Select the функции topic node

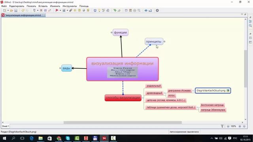pos(120,32)
